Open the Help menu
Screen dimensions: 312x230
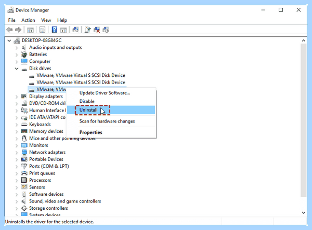[62, 20]
